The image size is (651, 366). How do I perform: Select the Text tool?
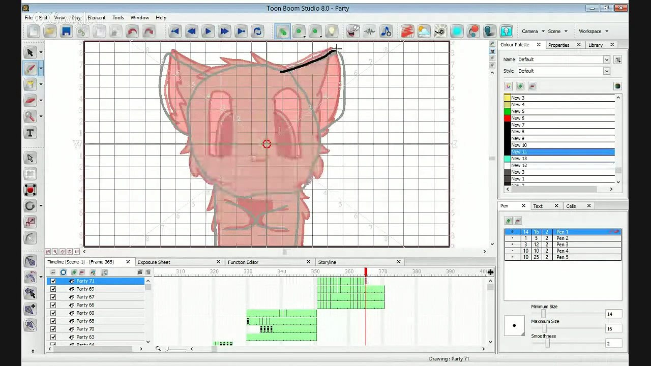point(30,133)
